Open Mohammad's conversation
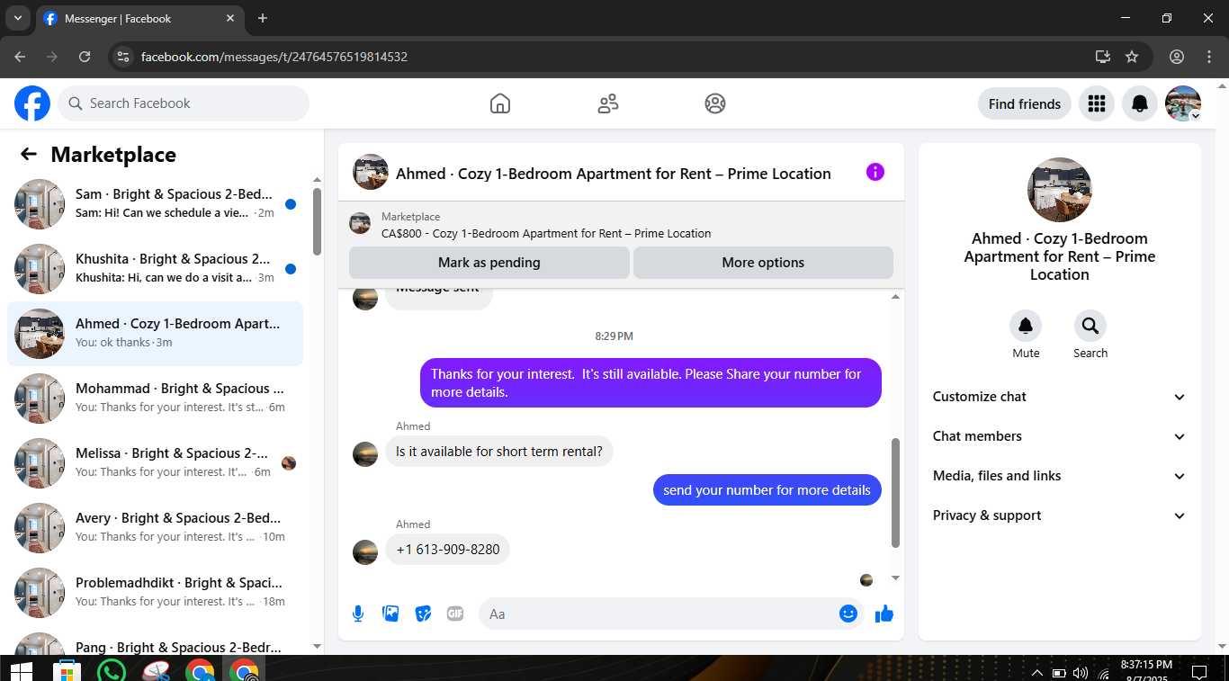1229x681 pixels. (x=156, y=399)
